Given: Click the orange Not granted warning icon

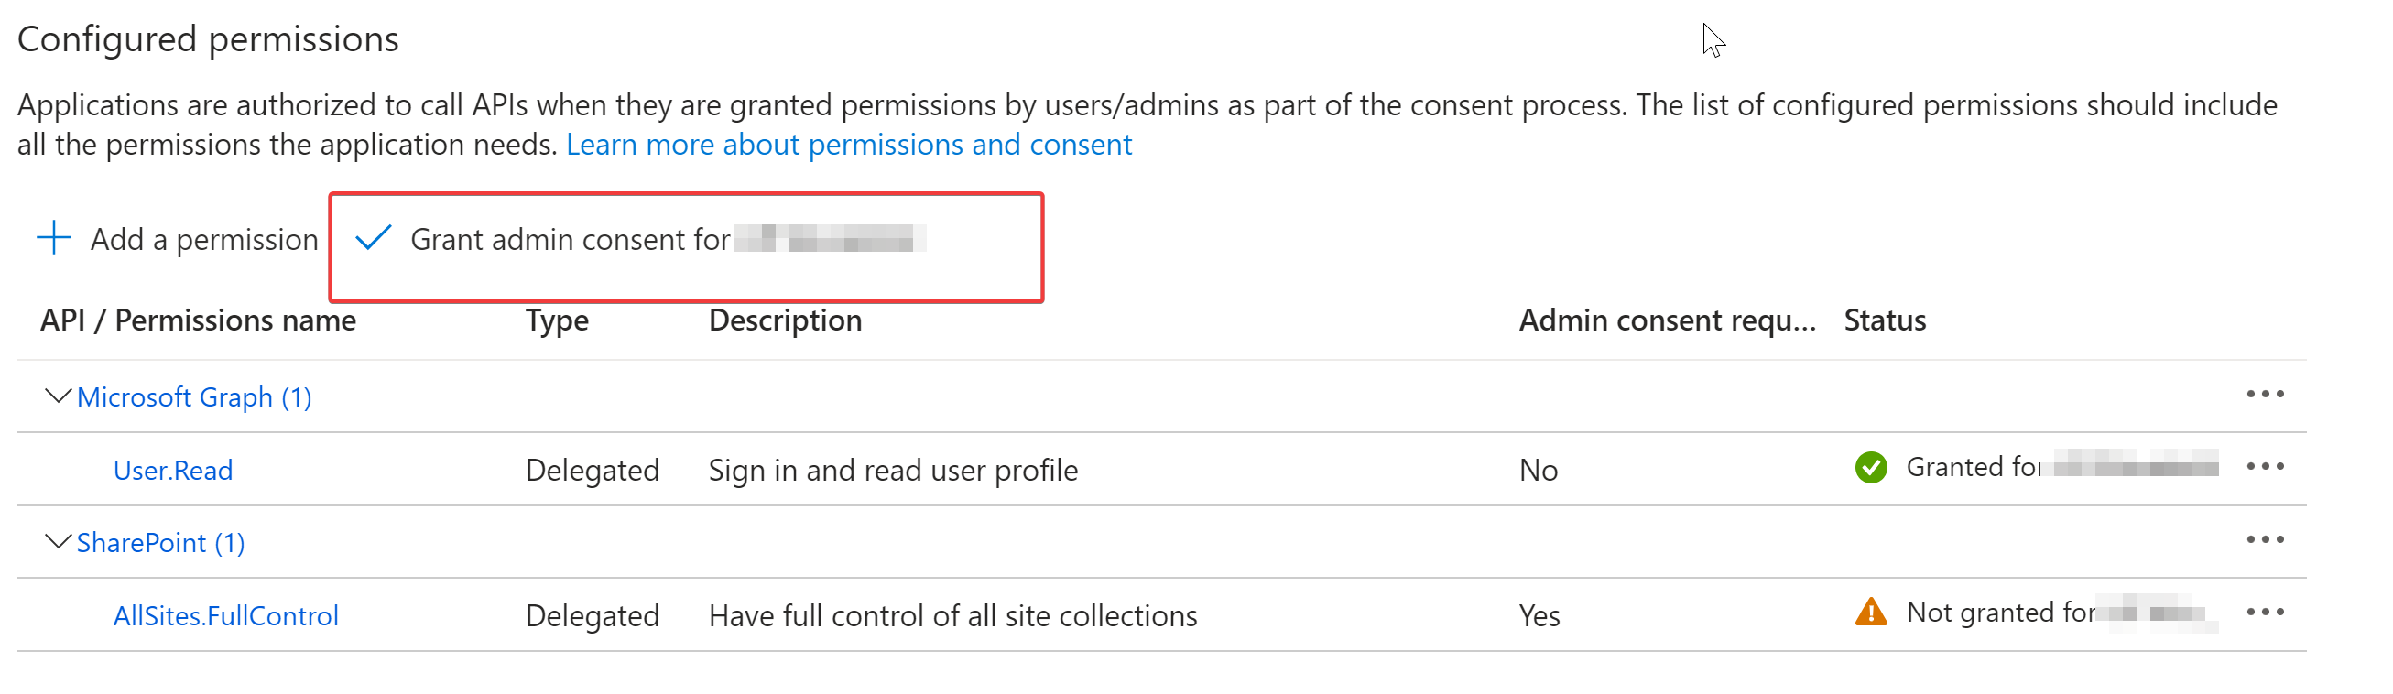Looking at the screenshot, I should click(1870, 613).
